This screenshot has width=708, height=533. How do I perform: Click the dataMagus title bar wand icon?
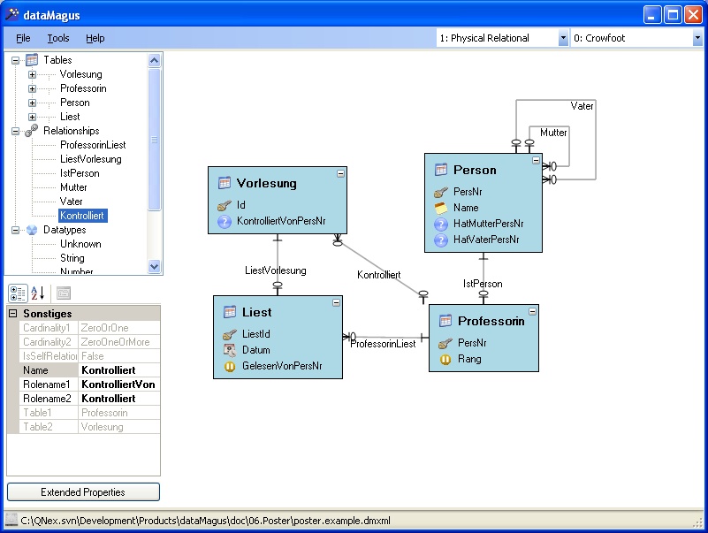pyautogui.click(x=12, y=14)
